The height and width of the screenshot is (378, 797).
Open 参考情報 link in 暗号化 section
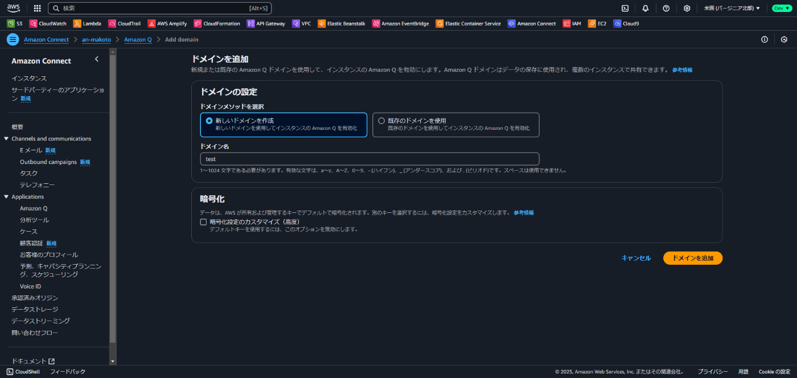524,212
